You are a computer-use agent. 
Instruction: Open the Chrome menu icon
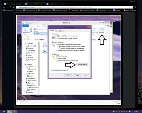(135, 7)
